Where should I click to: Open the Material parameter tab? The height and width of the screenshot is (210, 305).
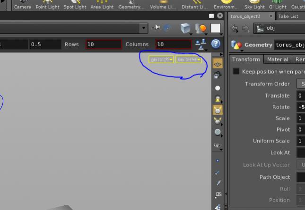point(278,59)
